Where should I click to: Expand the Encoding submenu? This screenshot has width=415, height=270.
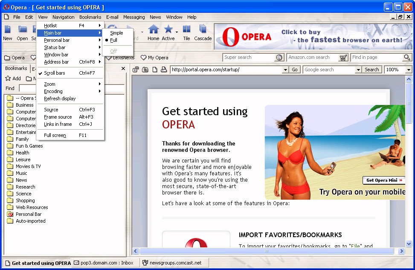pos(70,91)
